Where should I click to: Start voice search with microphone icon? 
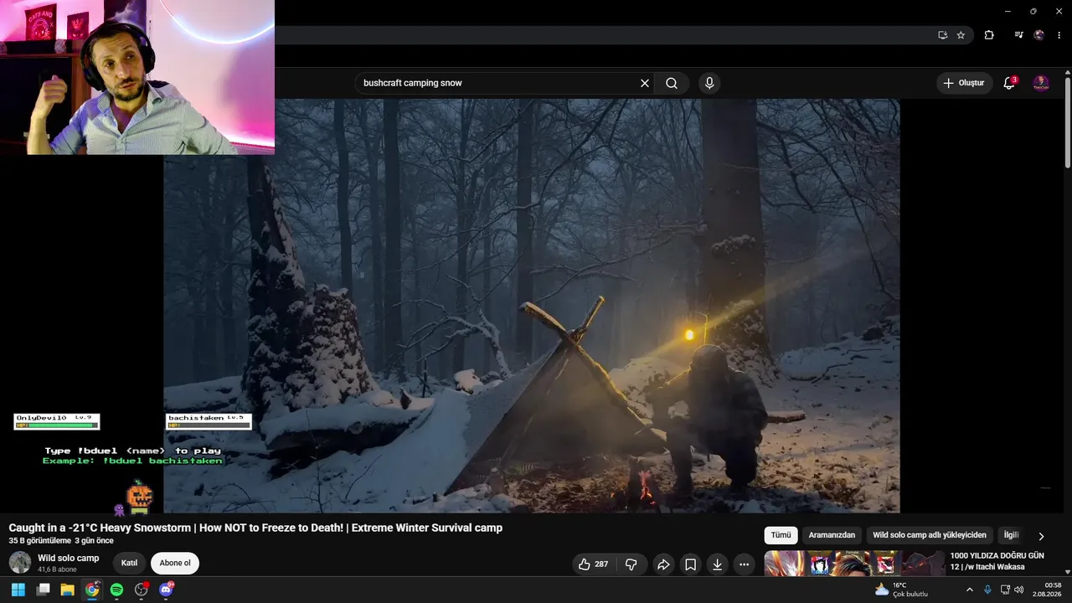point(709,83)
